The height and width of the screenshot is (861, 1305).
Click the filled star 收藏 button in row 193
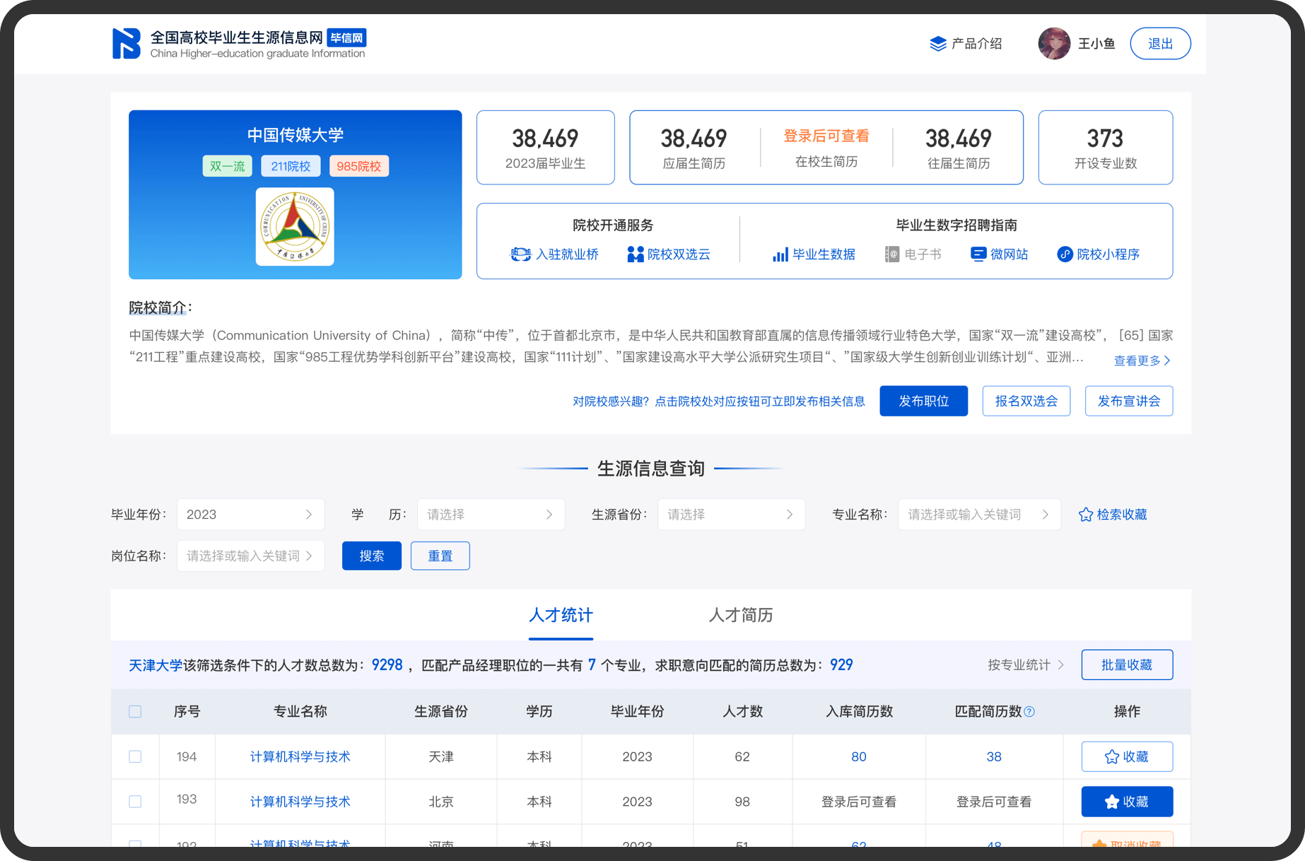(1127, 802)
